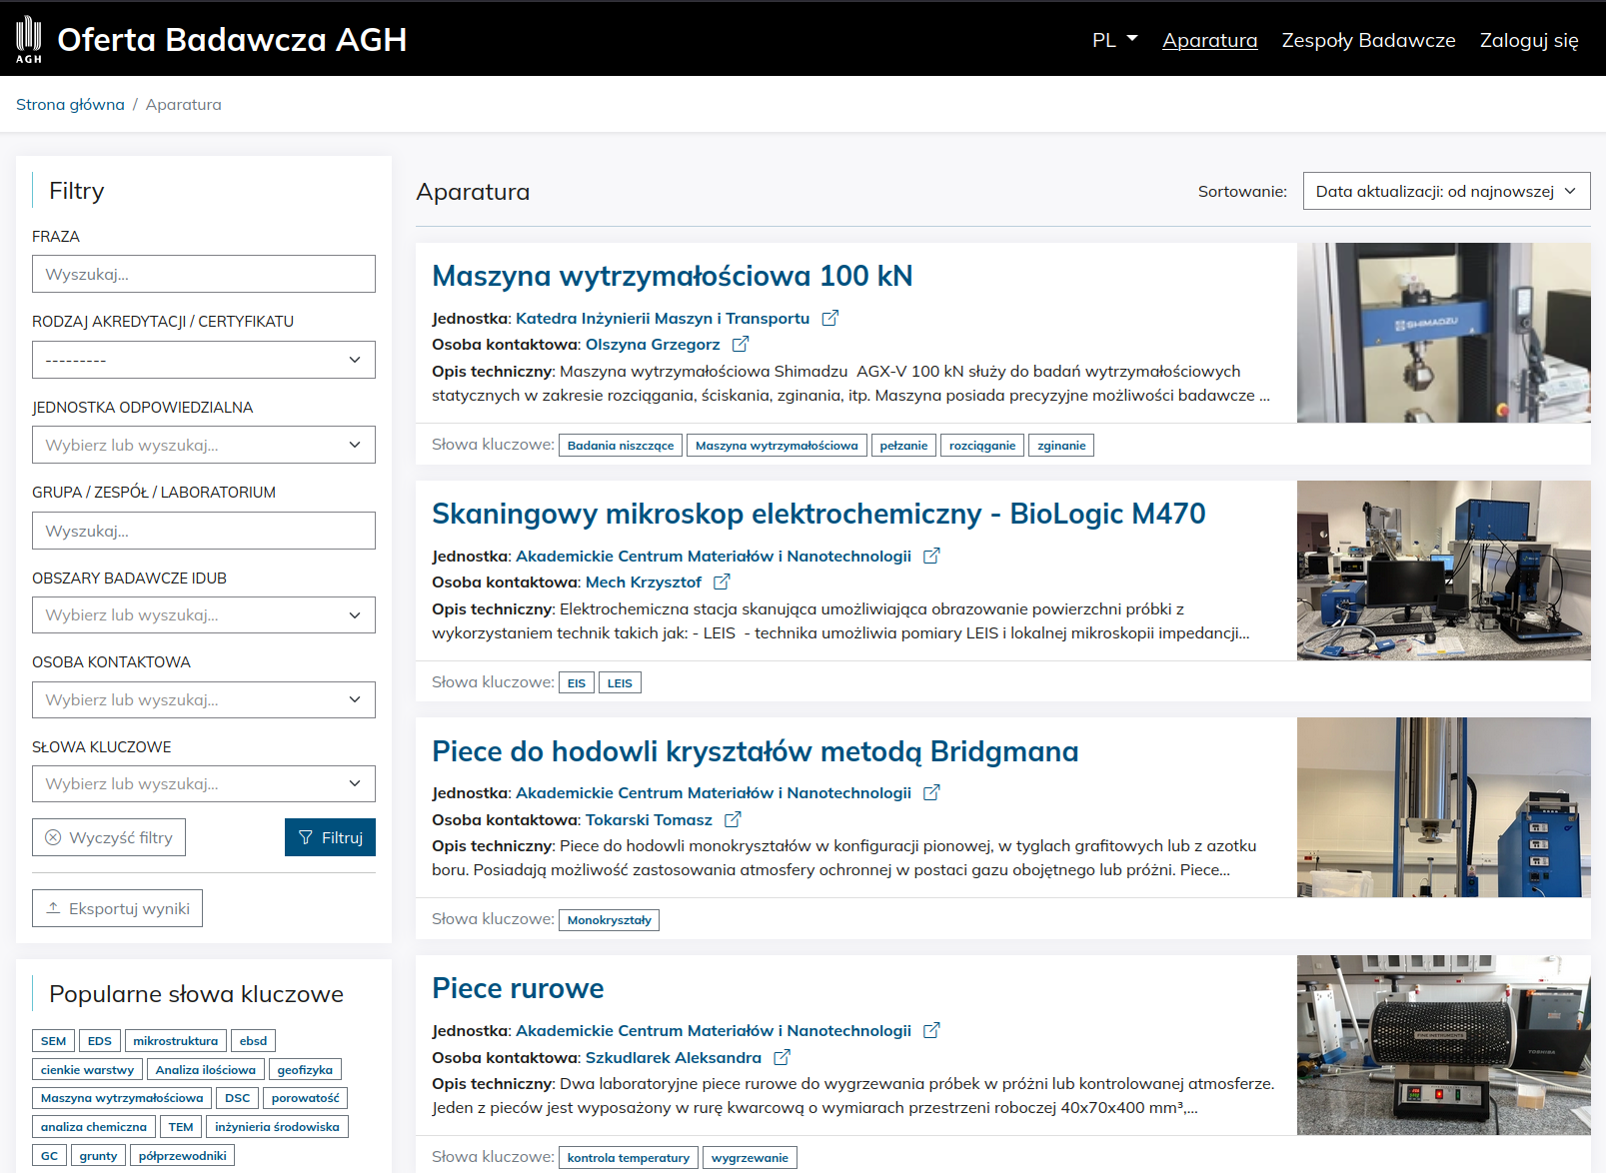This screenshot has width=1606, height=1173.
Task: Select popular keyword mikrostruktura
Action: click(x=176, y=1041)
